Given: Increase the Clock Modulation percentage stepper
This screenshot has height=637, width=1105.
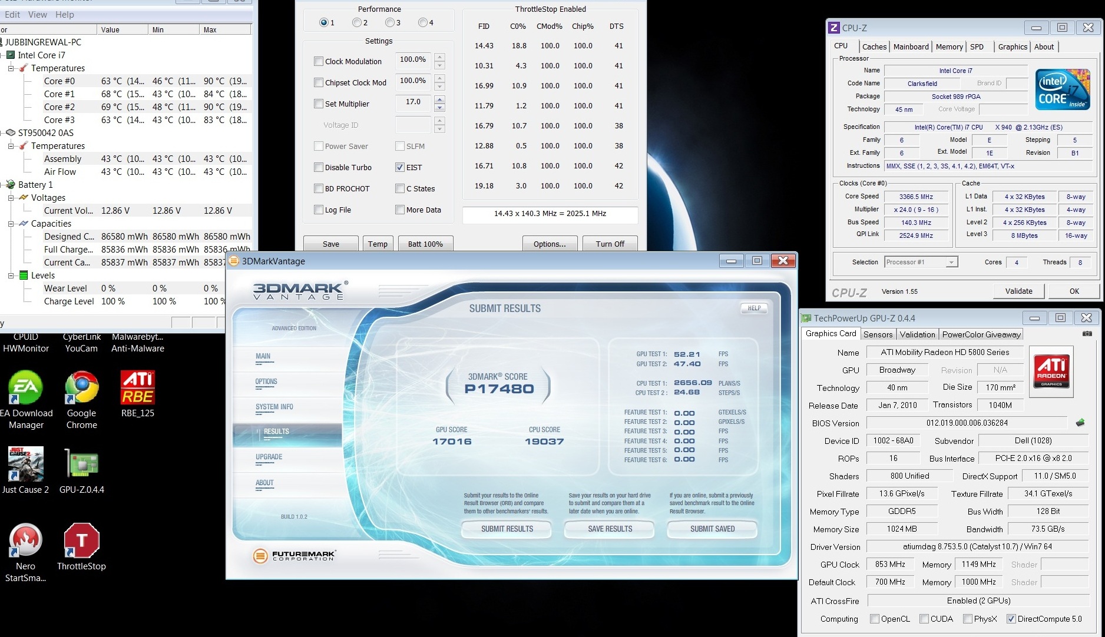Looking at the screenshot, I should click(x=439, y=57).
